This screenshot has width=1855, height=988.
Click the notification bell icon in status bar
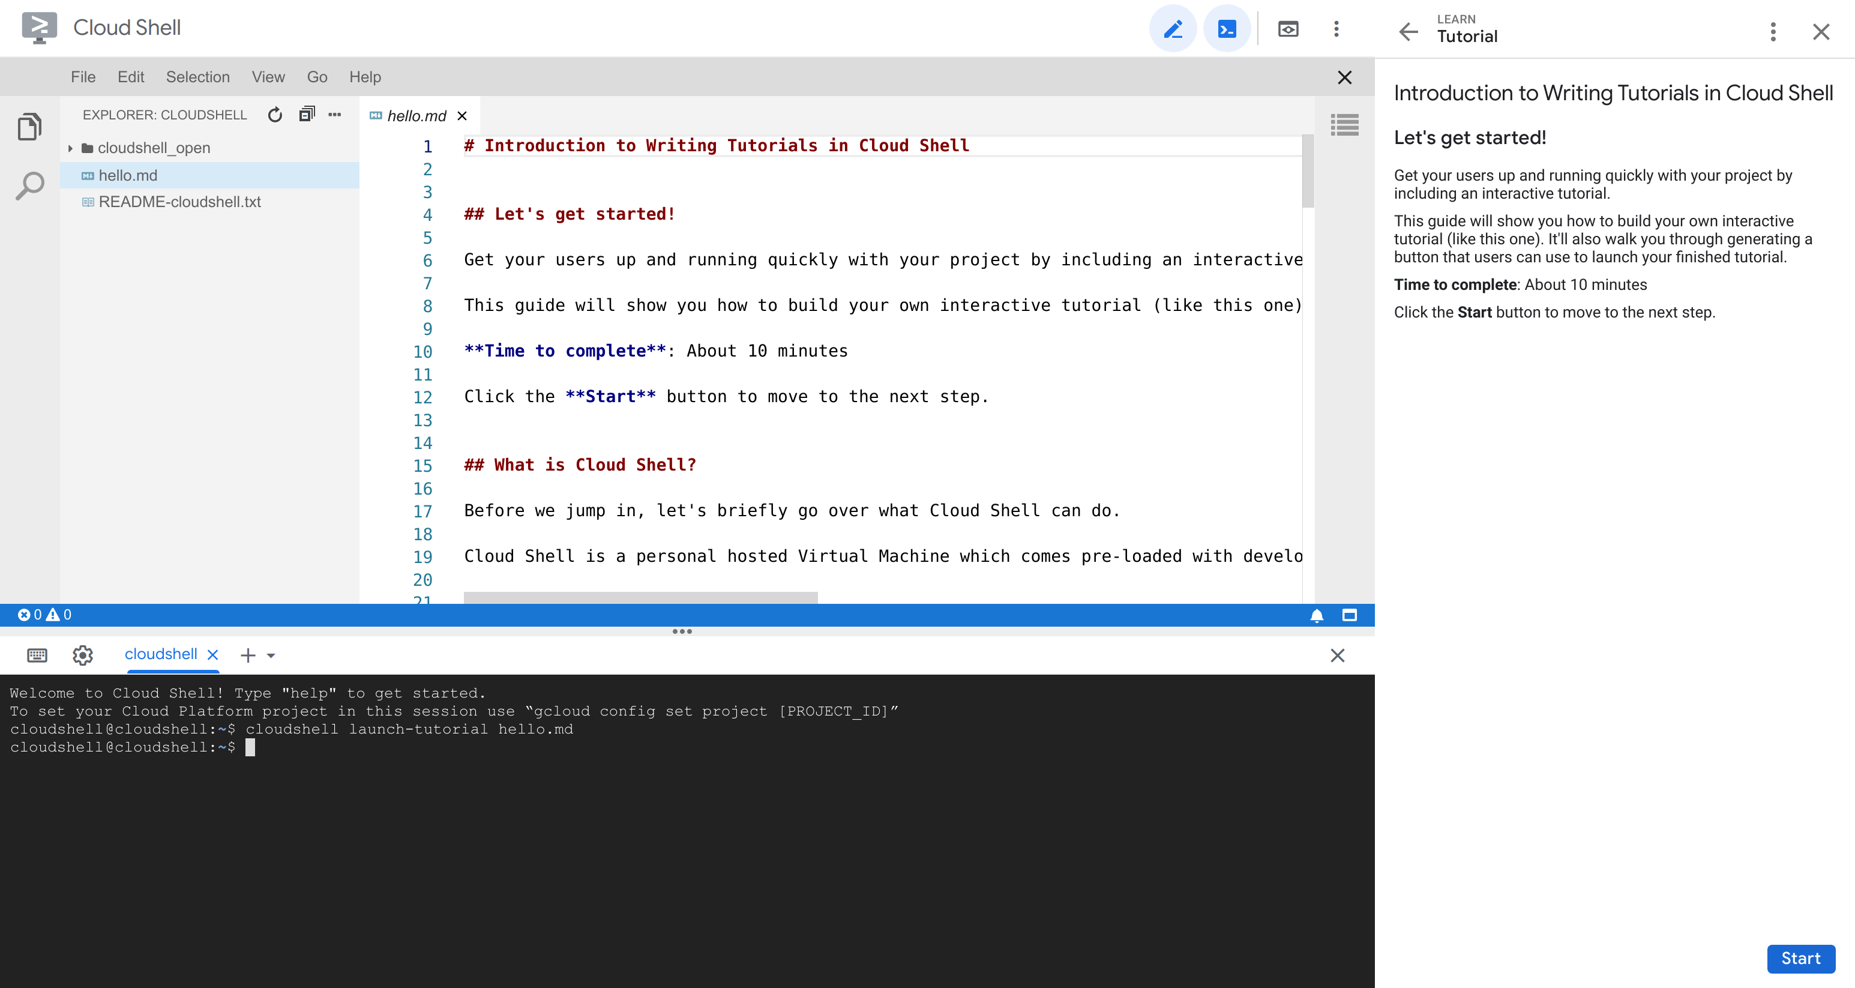pyautogui.click(x=1317, y=615)
